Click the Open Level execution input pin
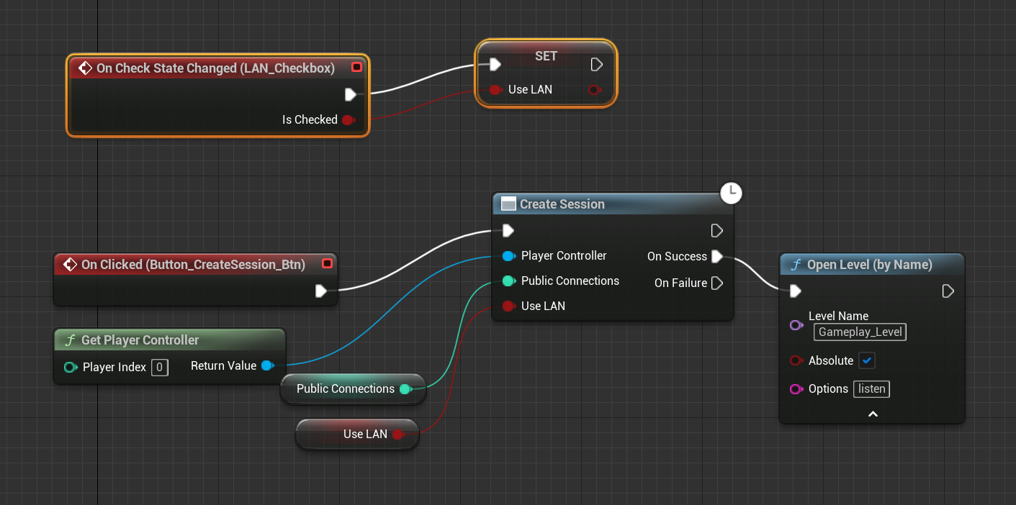The image size is (1016, 505). pos(796,291)
